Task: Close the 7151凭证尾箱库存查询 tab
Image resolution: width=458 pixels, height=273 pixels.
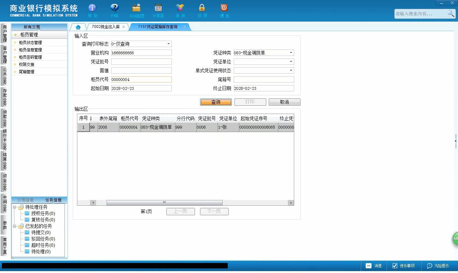Action: [184, 27]
